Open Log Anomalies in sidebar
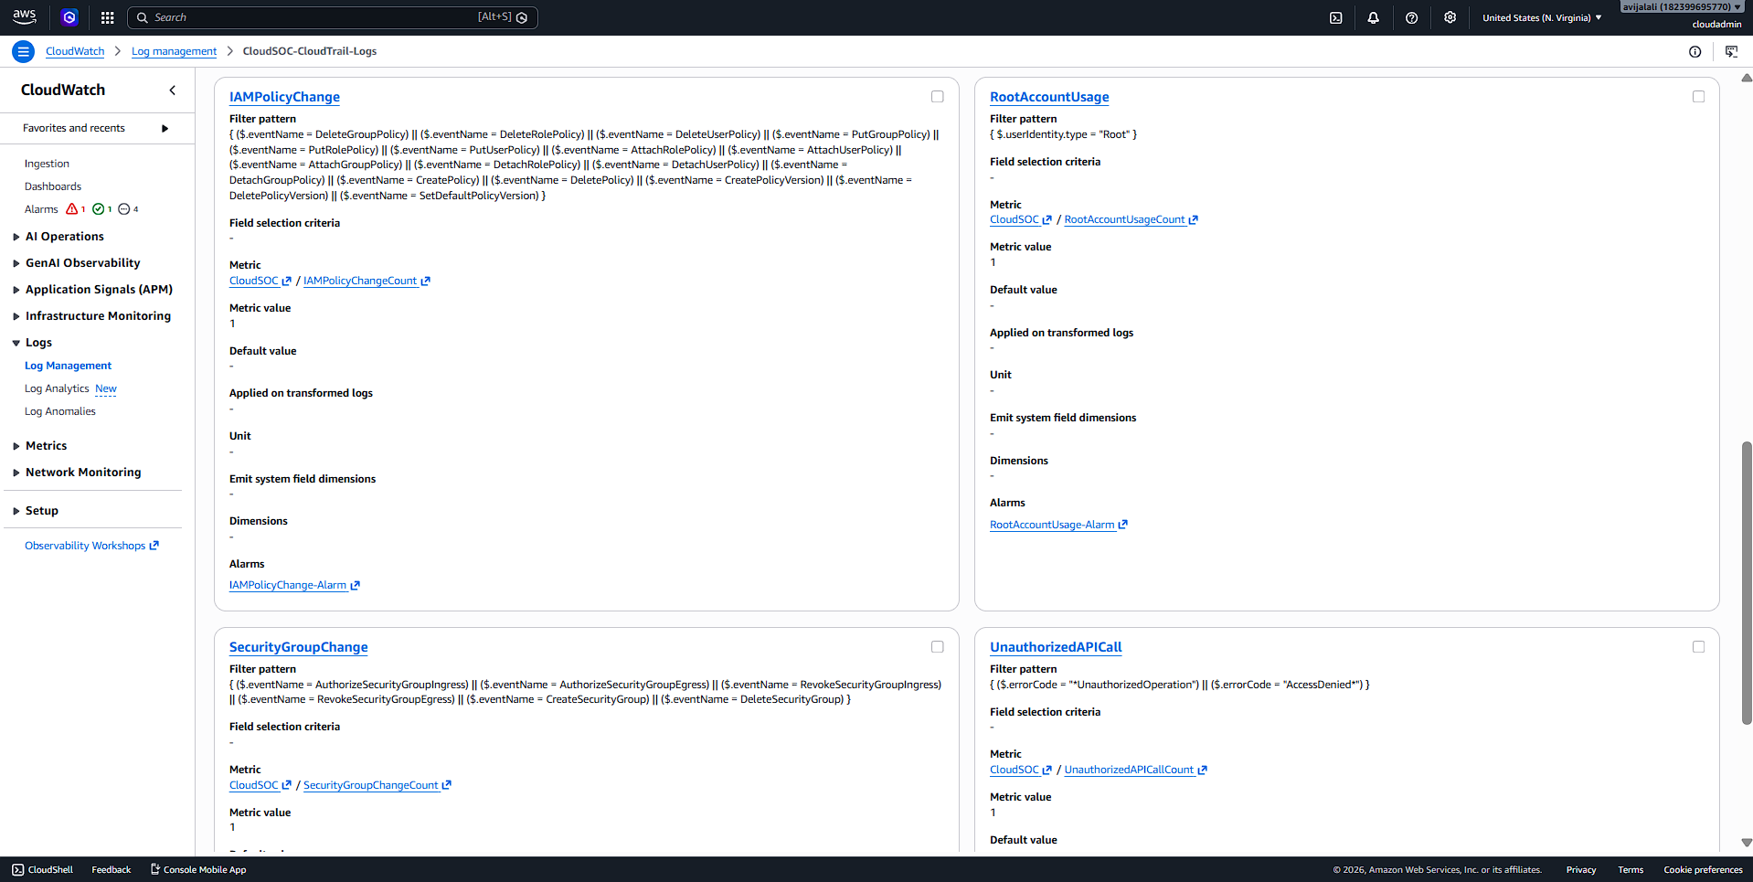Image resolution: width=1753 pixels, height=882 pixels. click(x=60, y=411)
